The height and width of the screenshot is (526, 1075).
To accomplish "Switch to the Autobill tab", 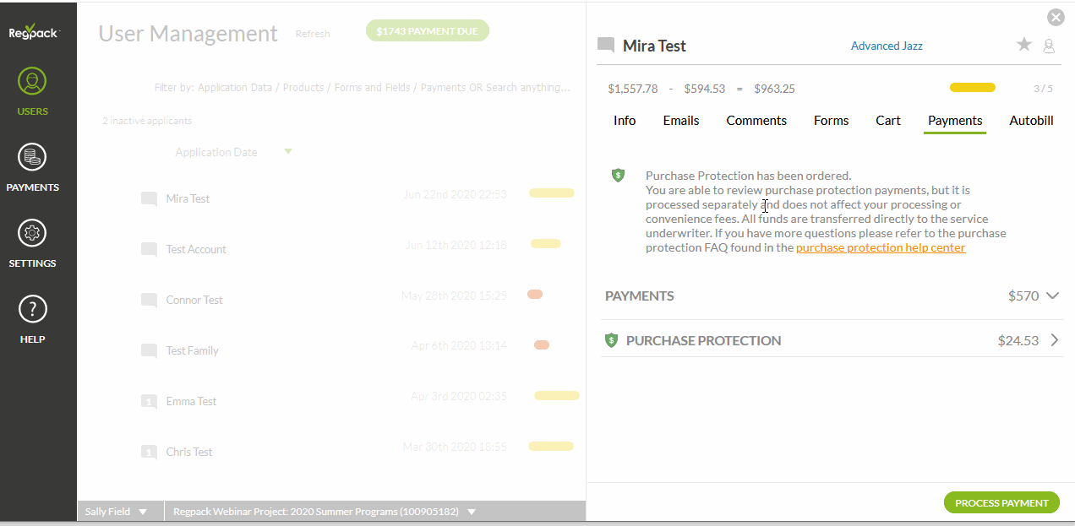I will [1030, 120].
